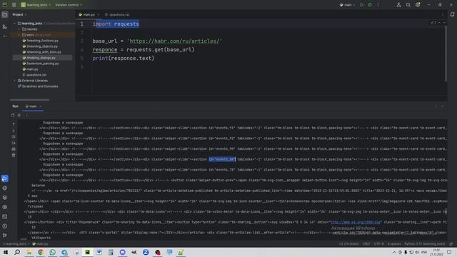
Task: Select the highlighted 4making_dialogs.py file
Action: tap(39, 58)
